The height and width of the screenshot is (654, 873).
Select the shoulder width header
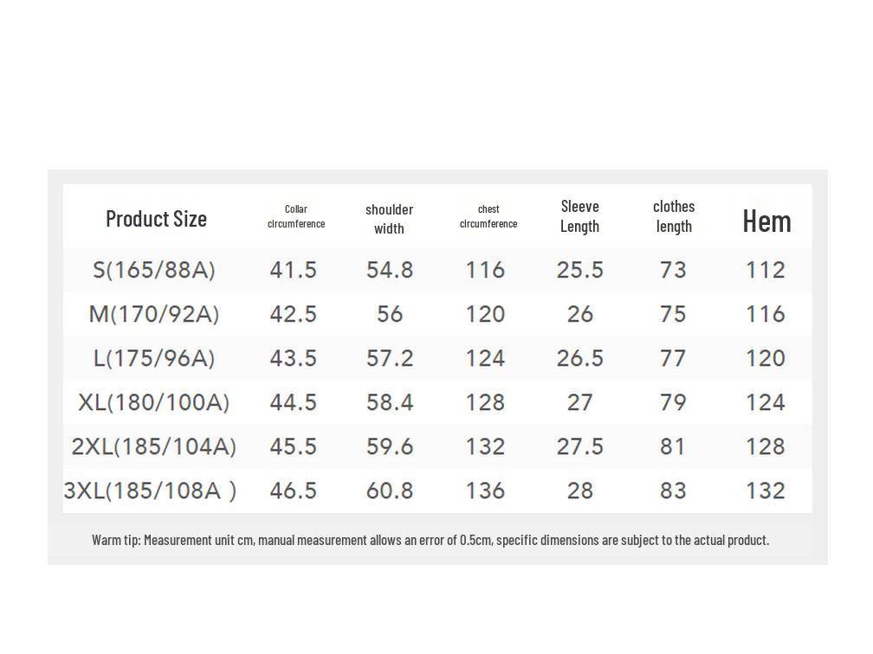point(389,219)
